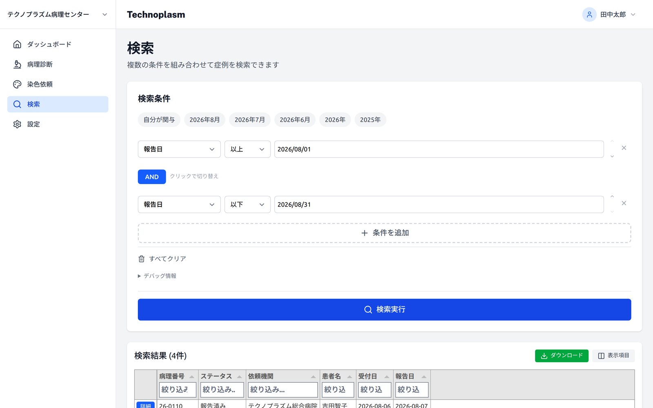Click the 2026/08/01 date input field
Viewport: 653px width, 408px height.
point(439,149)
